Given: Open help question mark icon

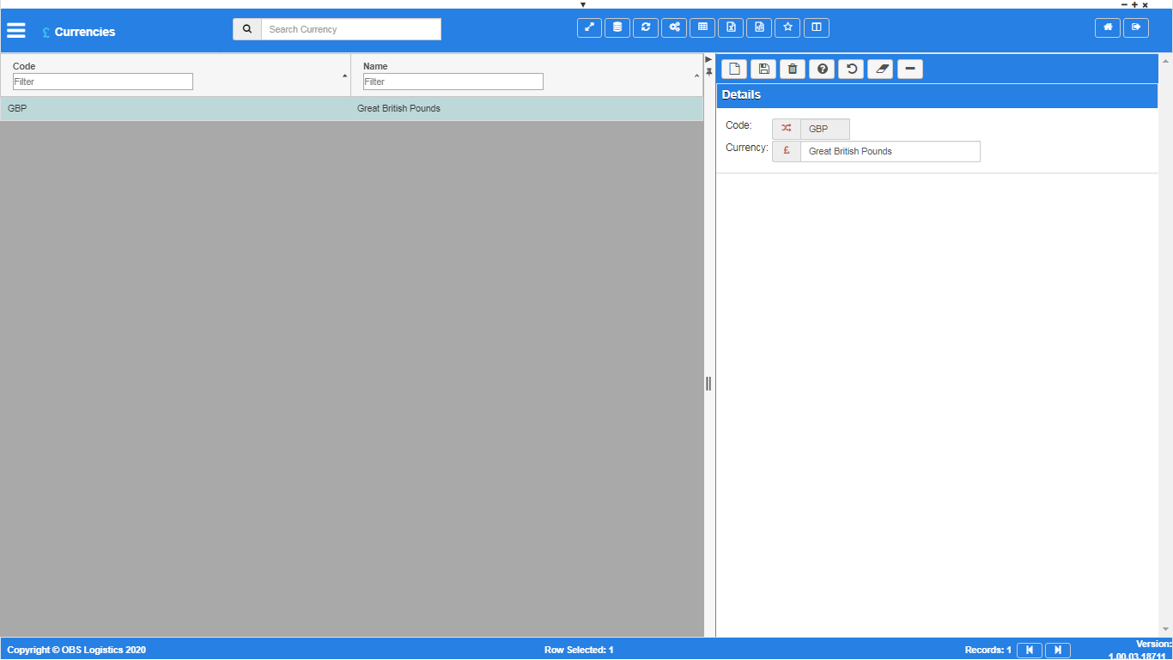Looking at the screenshot, I should [x=822, y=69].
